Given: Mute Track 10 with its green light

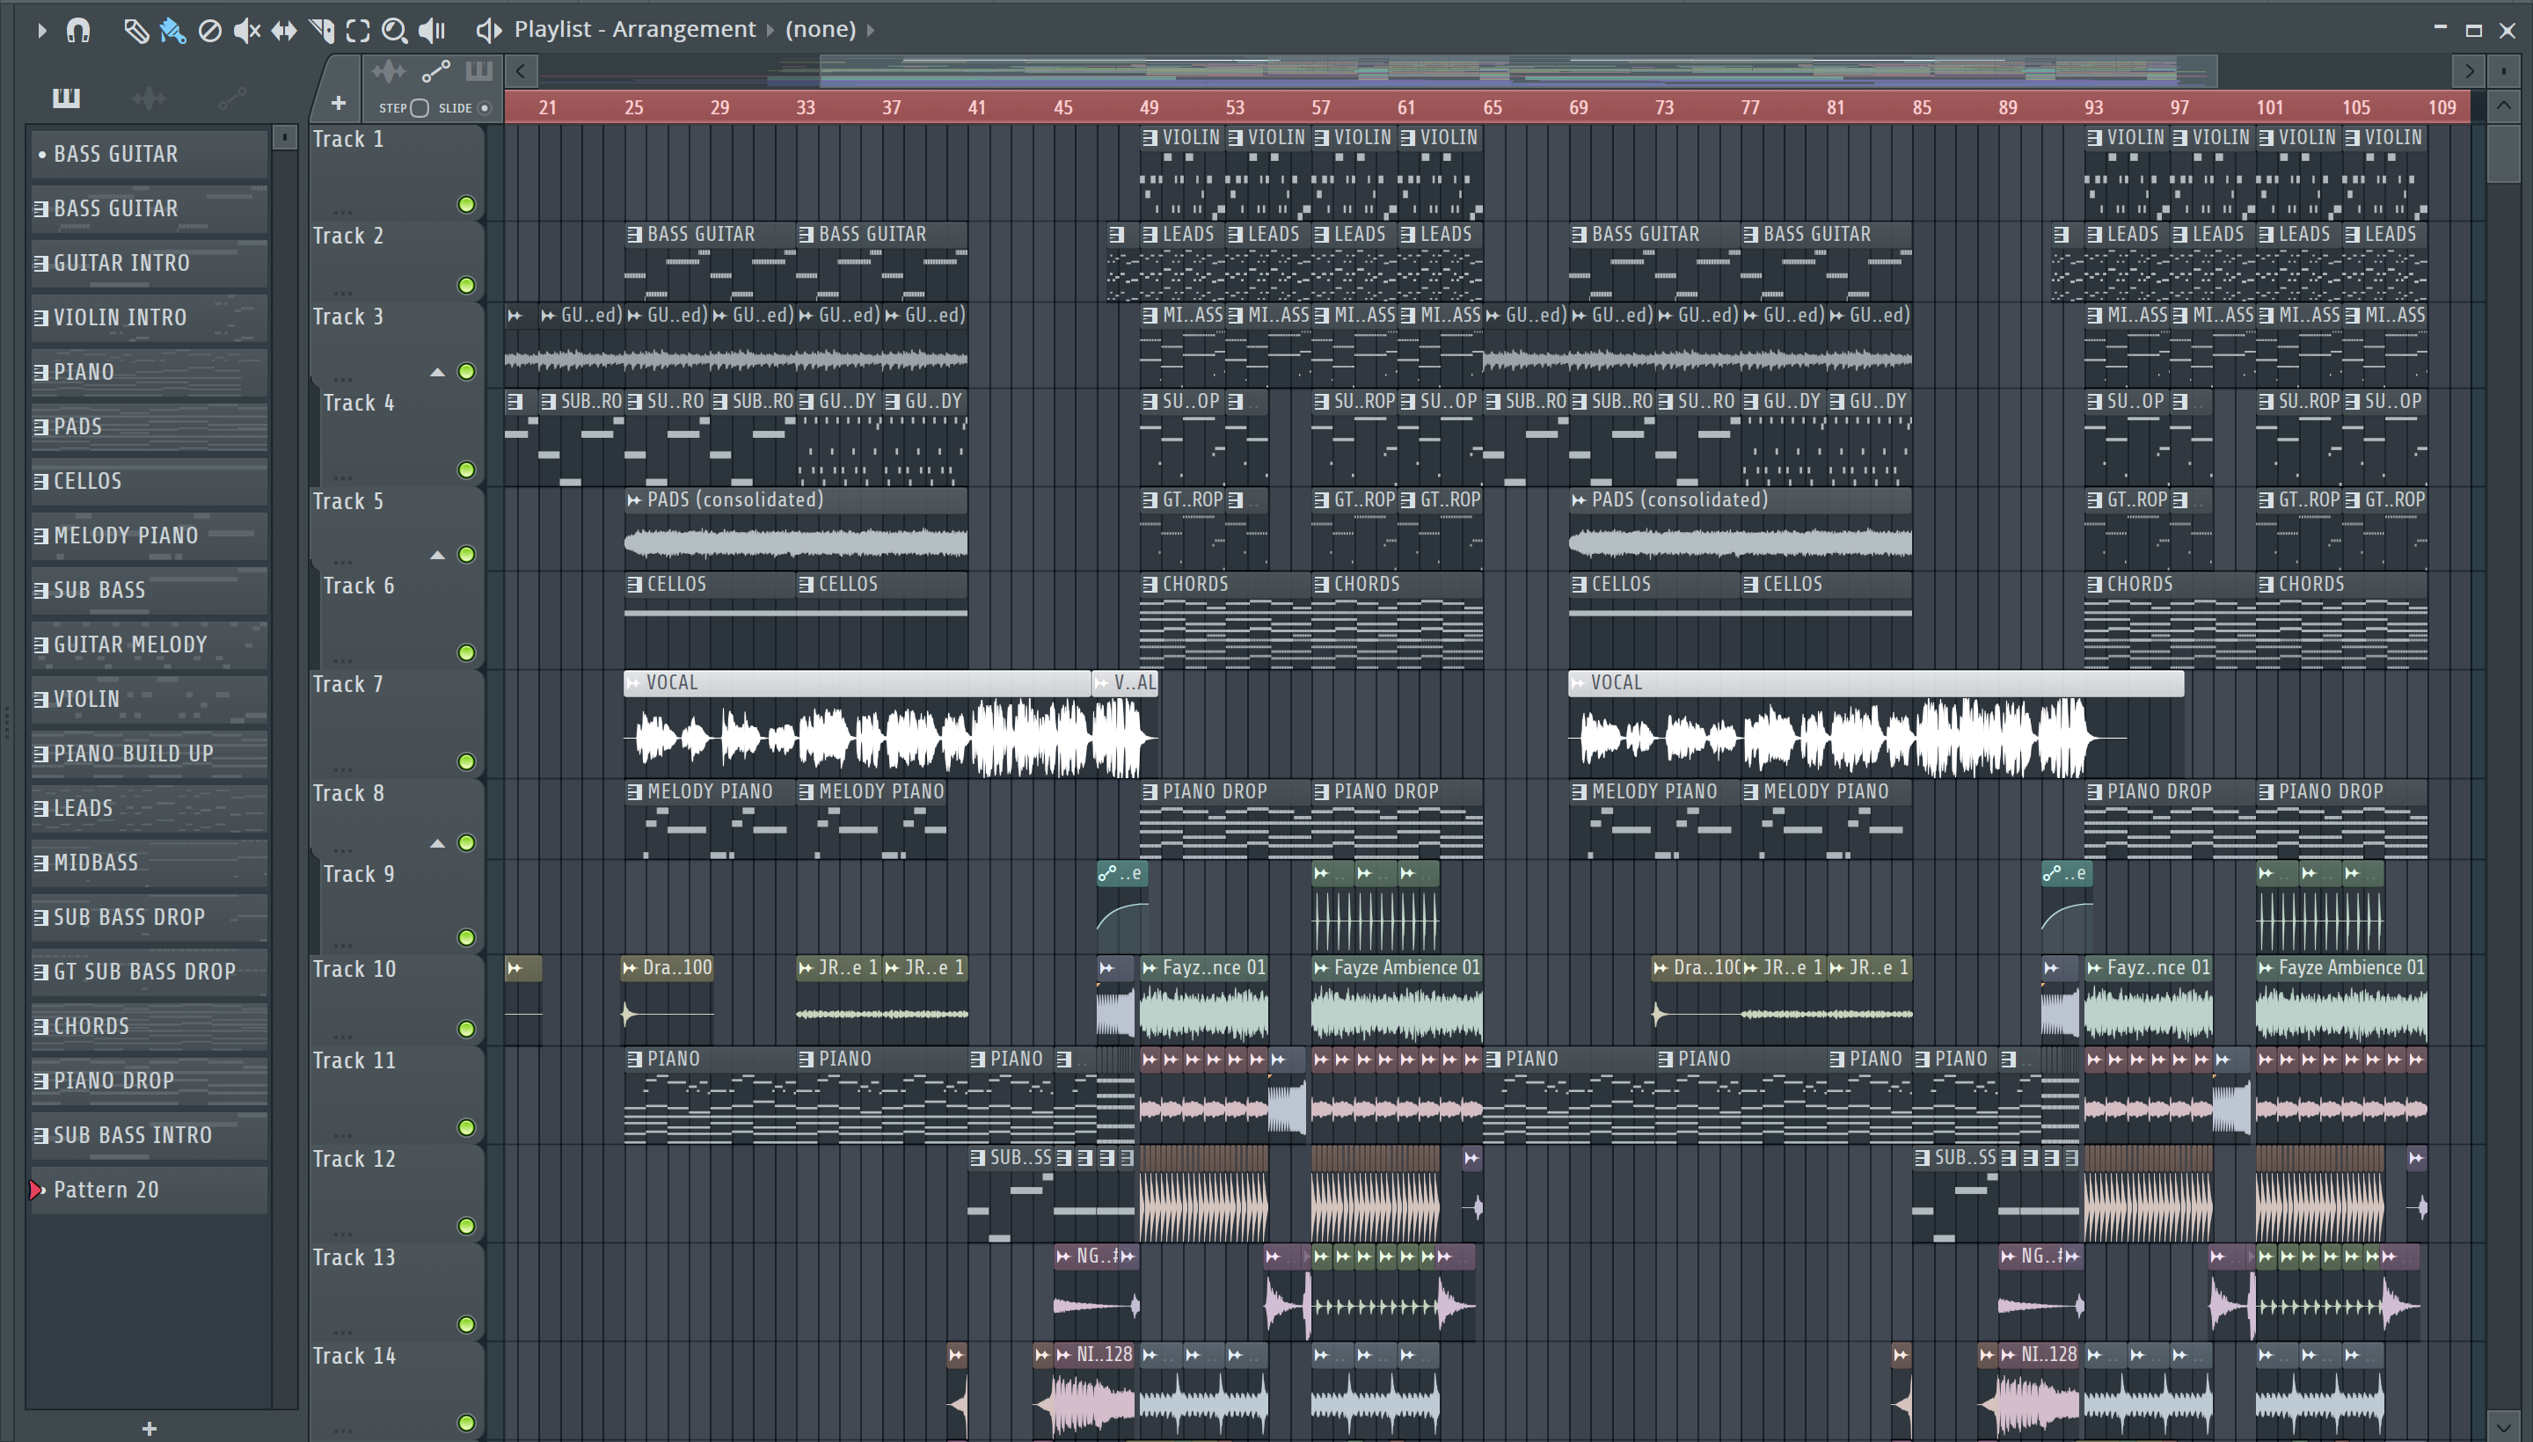Looking at the screenshot, I should click(x=466, y=1029).
